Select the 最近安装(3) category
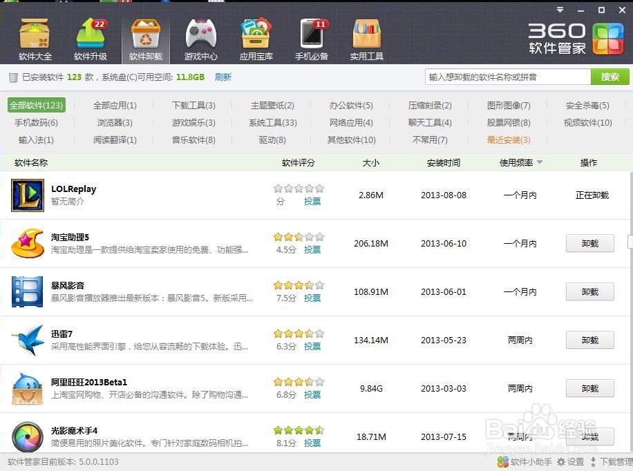The image size is (633, 471). point(509,140)
